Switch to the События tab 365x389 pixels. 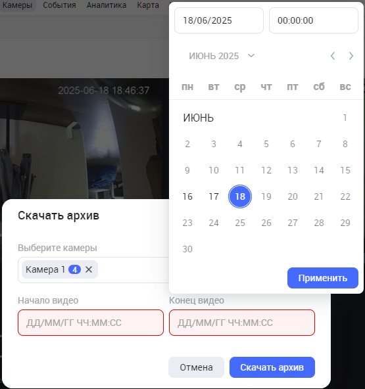(59, 5)
